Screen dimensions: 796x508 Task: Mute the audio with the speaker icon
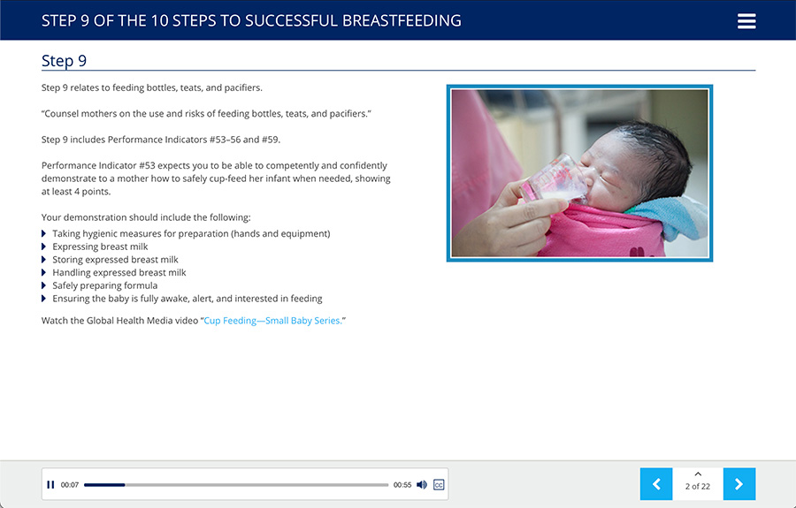coord(422,485)
